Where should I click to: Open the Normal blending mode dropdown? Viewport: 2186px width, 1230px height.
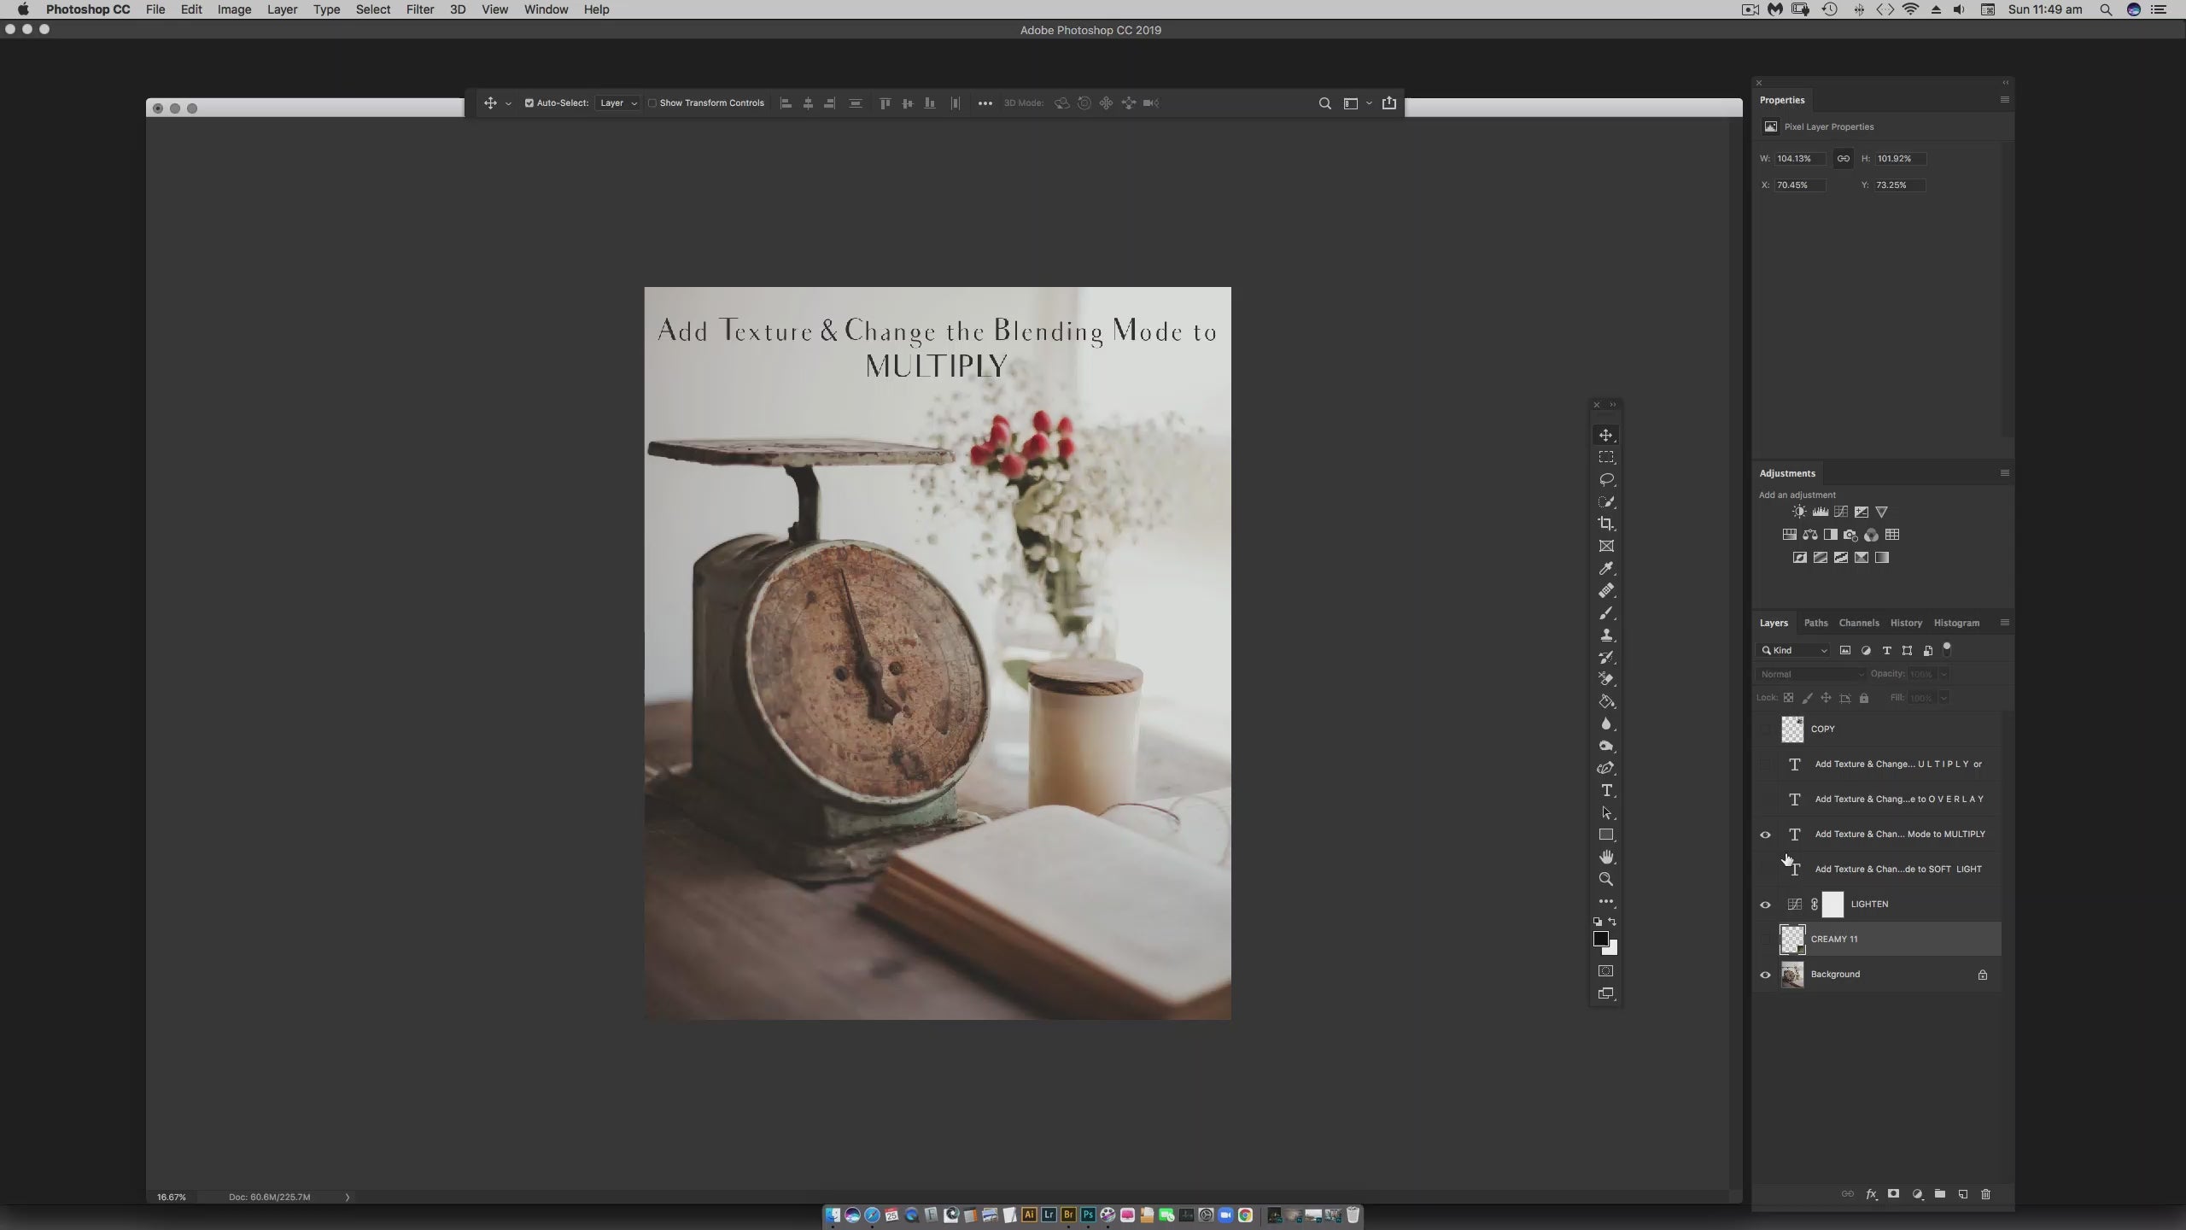pos(1810,674)
